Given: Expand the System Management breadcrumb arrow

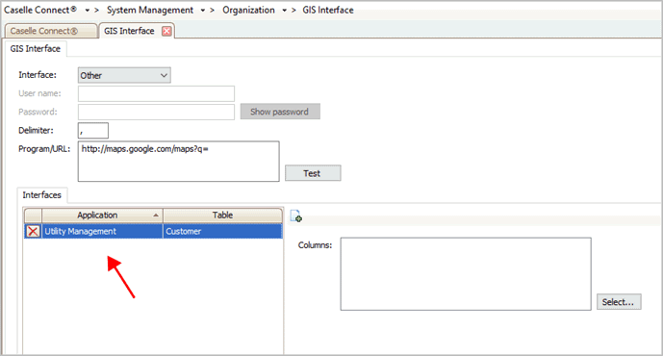Looking at the screenshot, I should click(202, 11).
